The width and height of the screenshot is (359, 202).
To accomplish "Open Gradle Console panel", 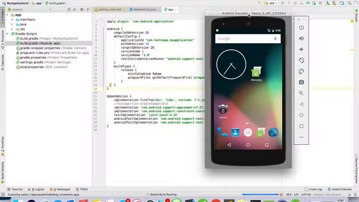I will 339,190.
